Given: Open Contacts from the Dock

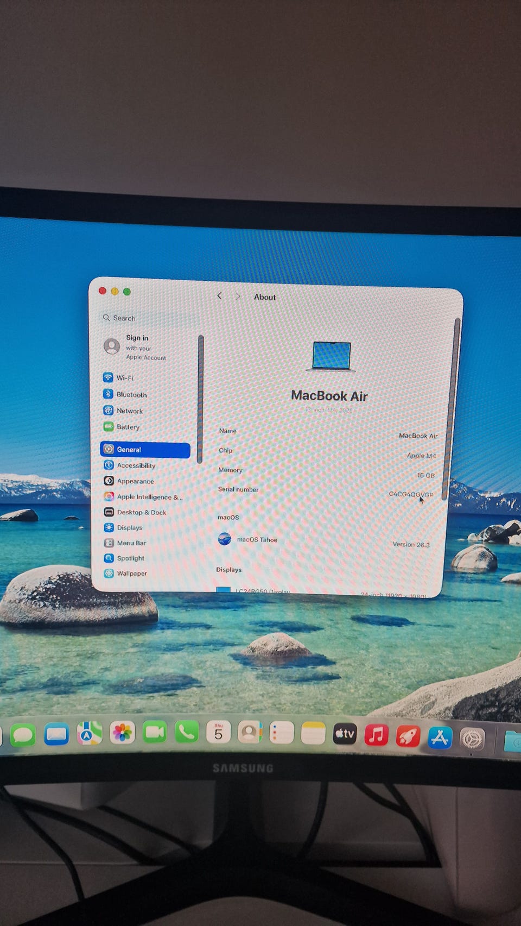Looking at the screenshot, I should [250, 733].
